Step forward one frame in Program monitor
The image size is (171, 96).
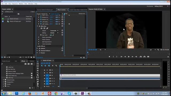pyautogui.click(x=133, y=57)
